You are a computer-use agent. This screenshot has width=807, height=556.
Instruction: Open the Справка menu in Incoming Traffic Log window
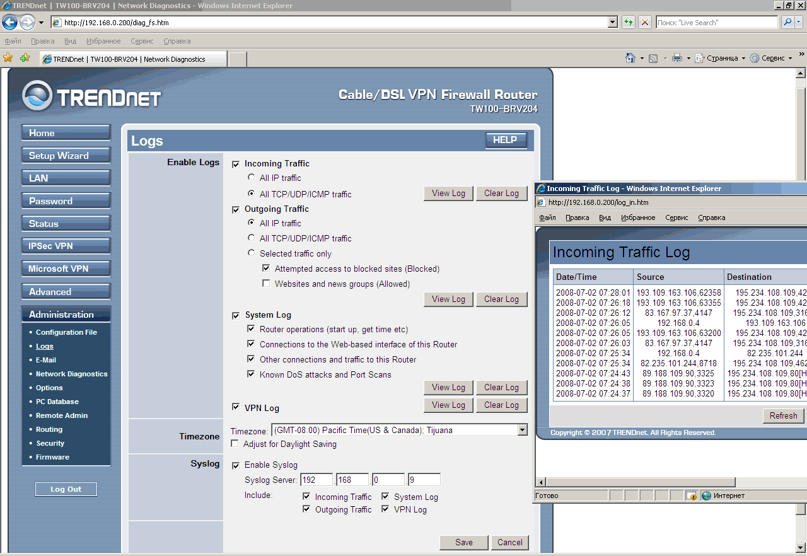click(x=712, y=217)
